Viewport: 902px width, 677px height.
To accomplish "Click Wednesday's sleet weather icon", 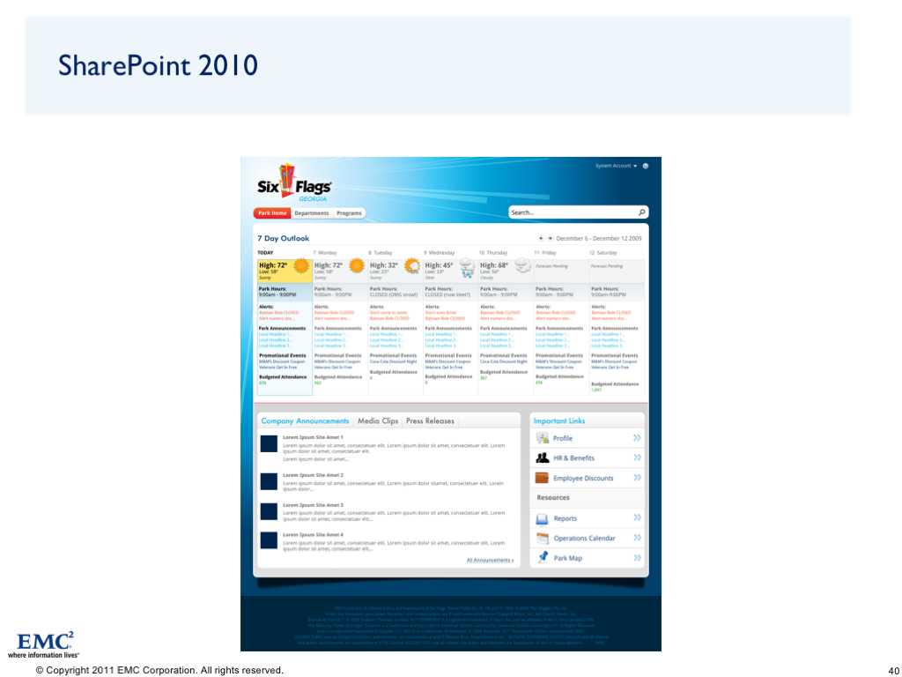I will (x=468, y=268).
